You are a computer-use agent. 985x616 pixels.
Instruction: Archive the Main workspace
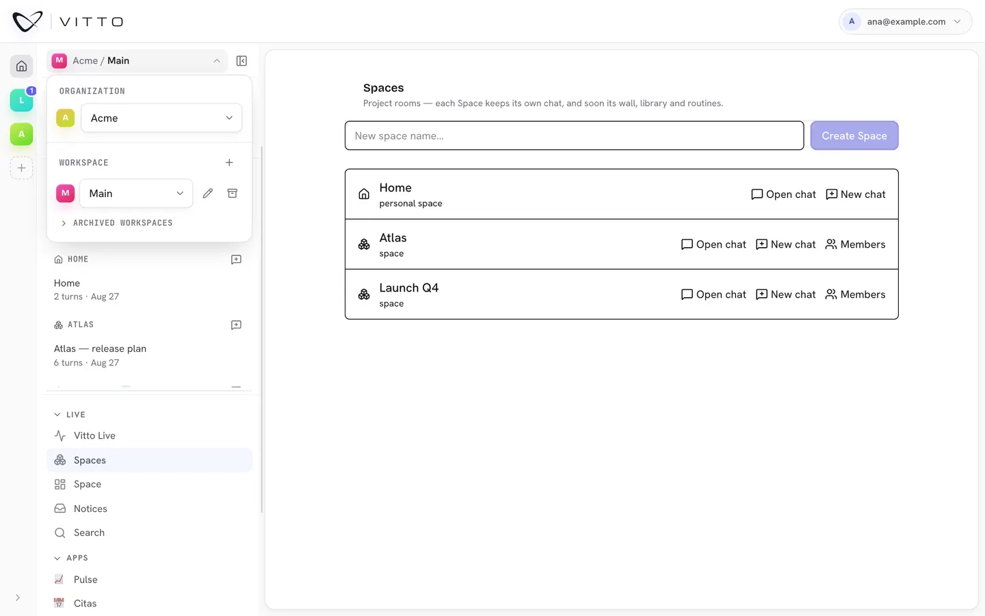coord(233,193)
